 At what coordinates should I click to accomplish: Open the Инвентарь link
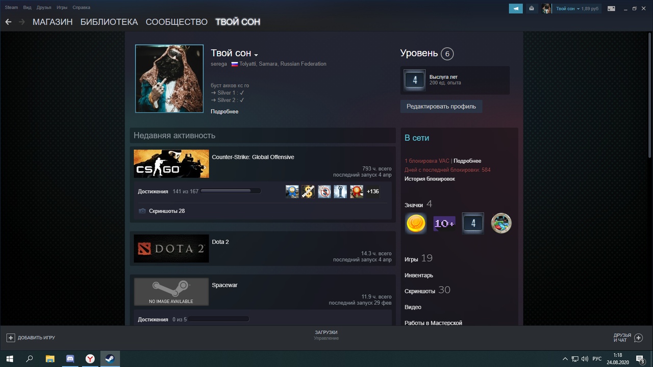click(419, 275)
